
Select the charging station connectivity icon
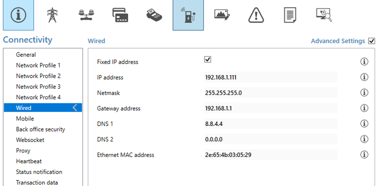188,15
